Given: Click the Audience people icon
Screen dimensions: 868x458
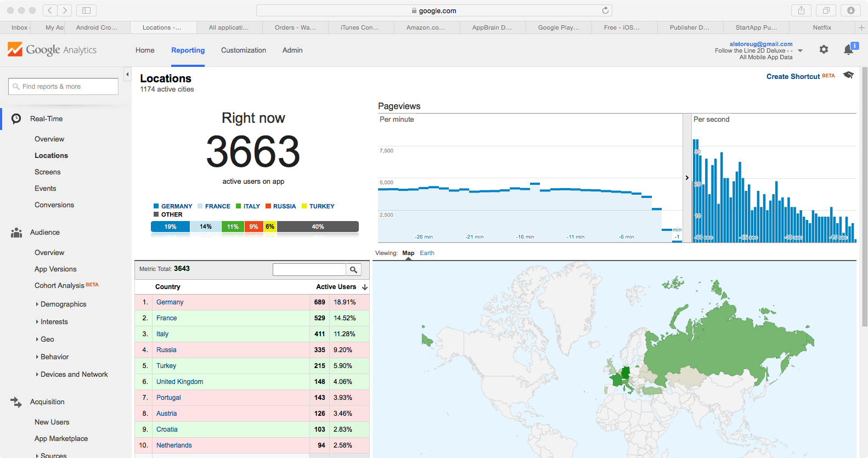Looking at the screenshot, I should coord(16,233).
